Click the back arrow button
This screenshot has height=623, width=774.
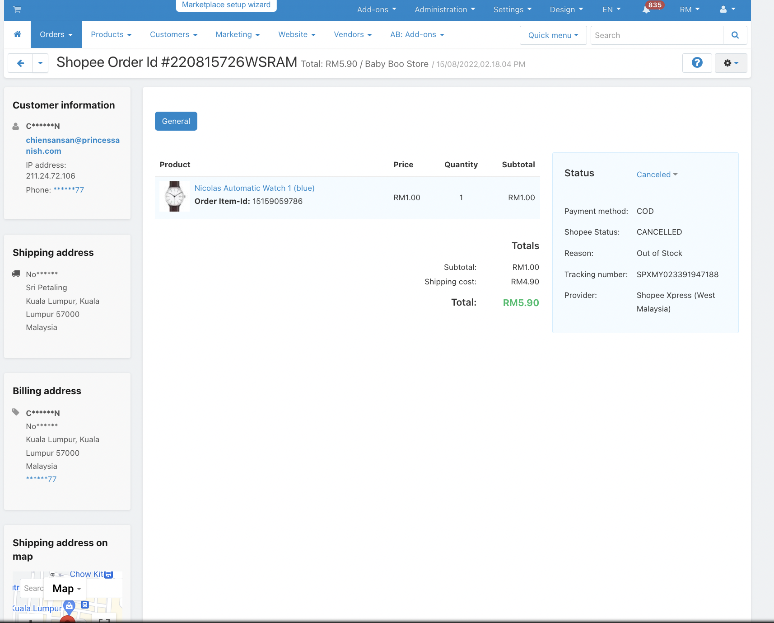click(x=20, y=63)
